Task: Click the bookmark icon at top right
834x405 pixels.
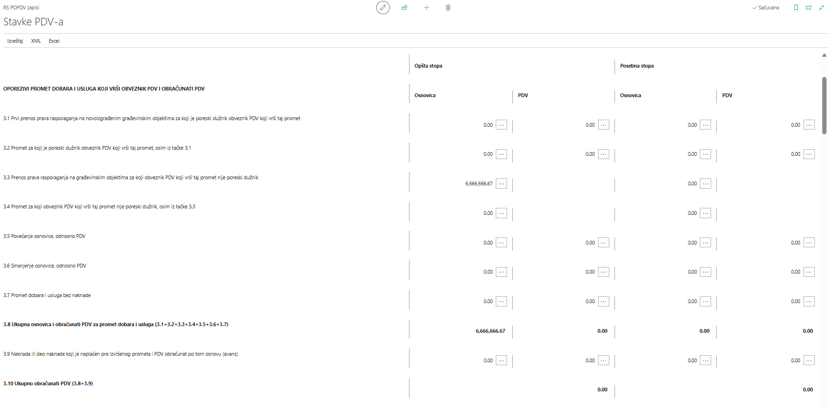Action: (796, 8)
